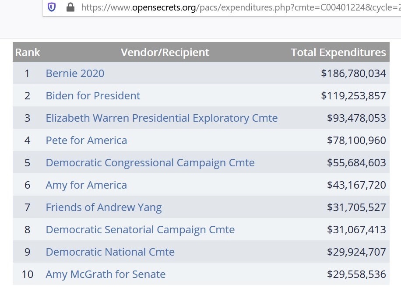Click the Total Expenditures column header
Image resolution: width=401 pixels, height=295 pixels.
tap(338, 53)
